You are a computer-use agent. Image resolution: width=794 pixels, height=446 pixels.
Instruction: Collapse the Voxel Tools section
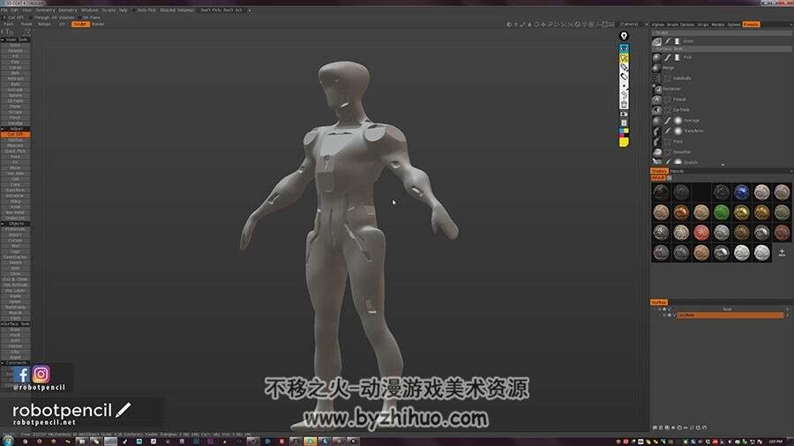click(3, 40)
